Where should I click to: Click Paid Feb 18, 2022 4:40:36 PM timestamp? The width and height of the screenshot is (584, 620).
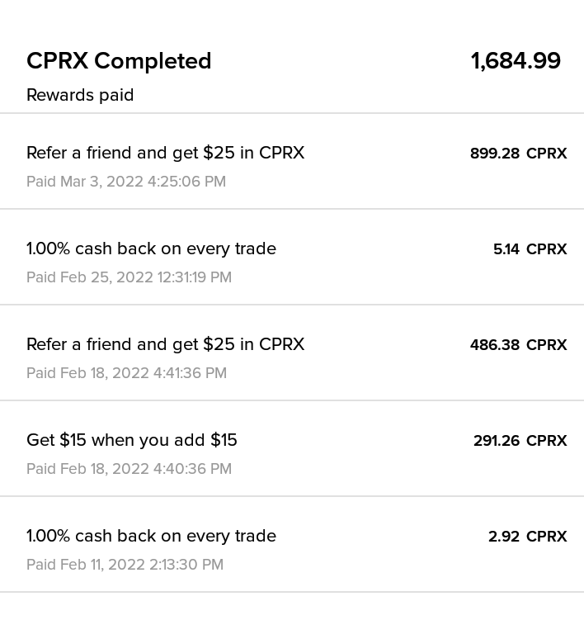click(x=129, y=469)
